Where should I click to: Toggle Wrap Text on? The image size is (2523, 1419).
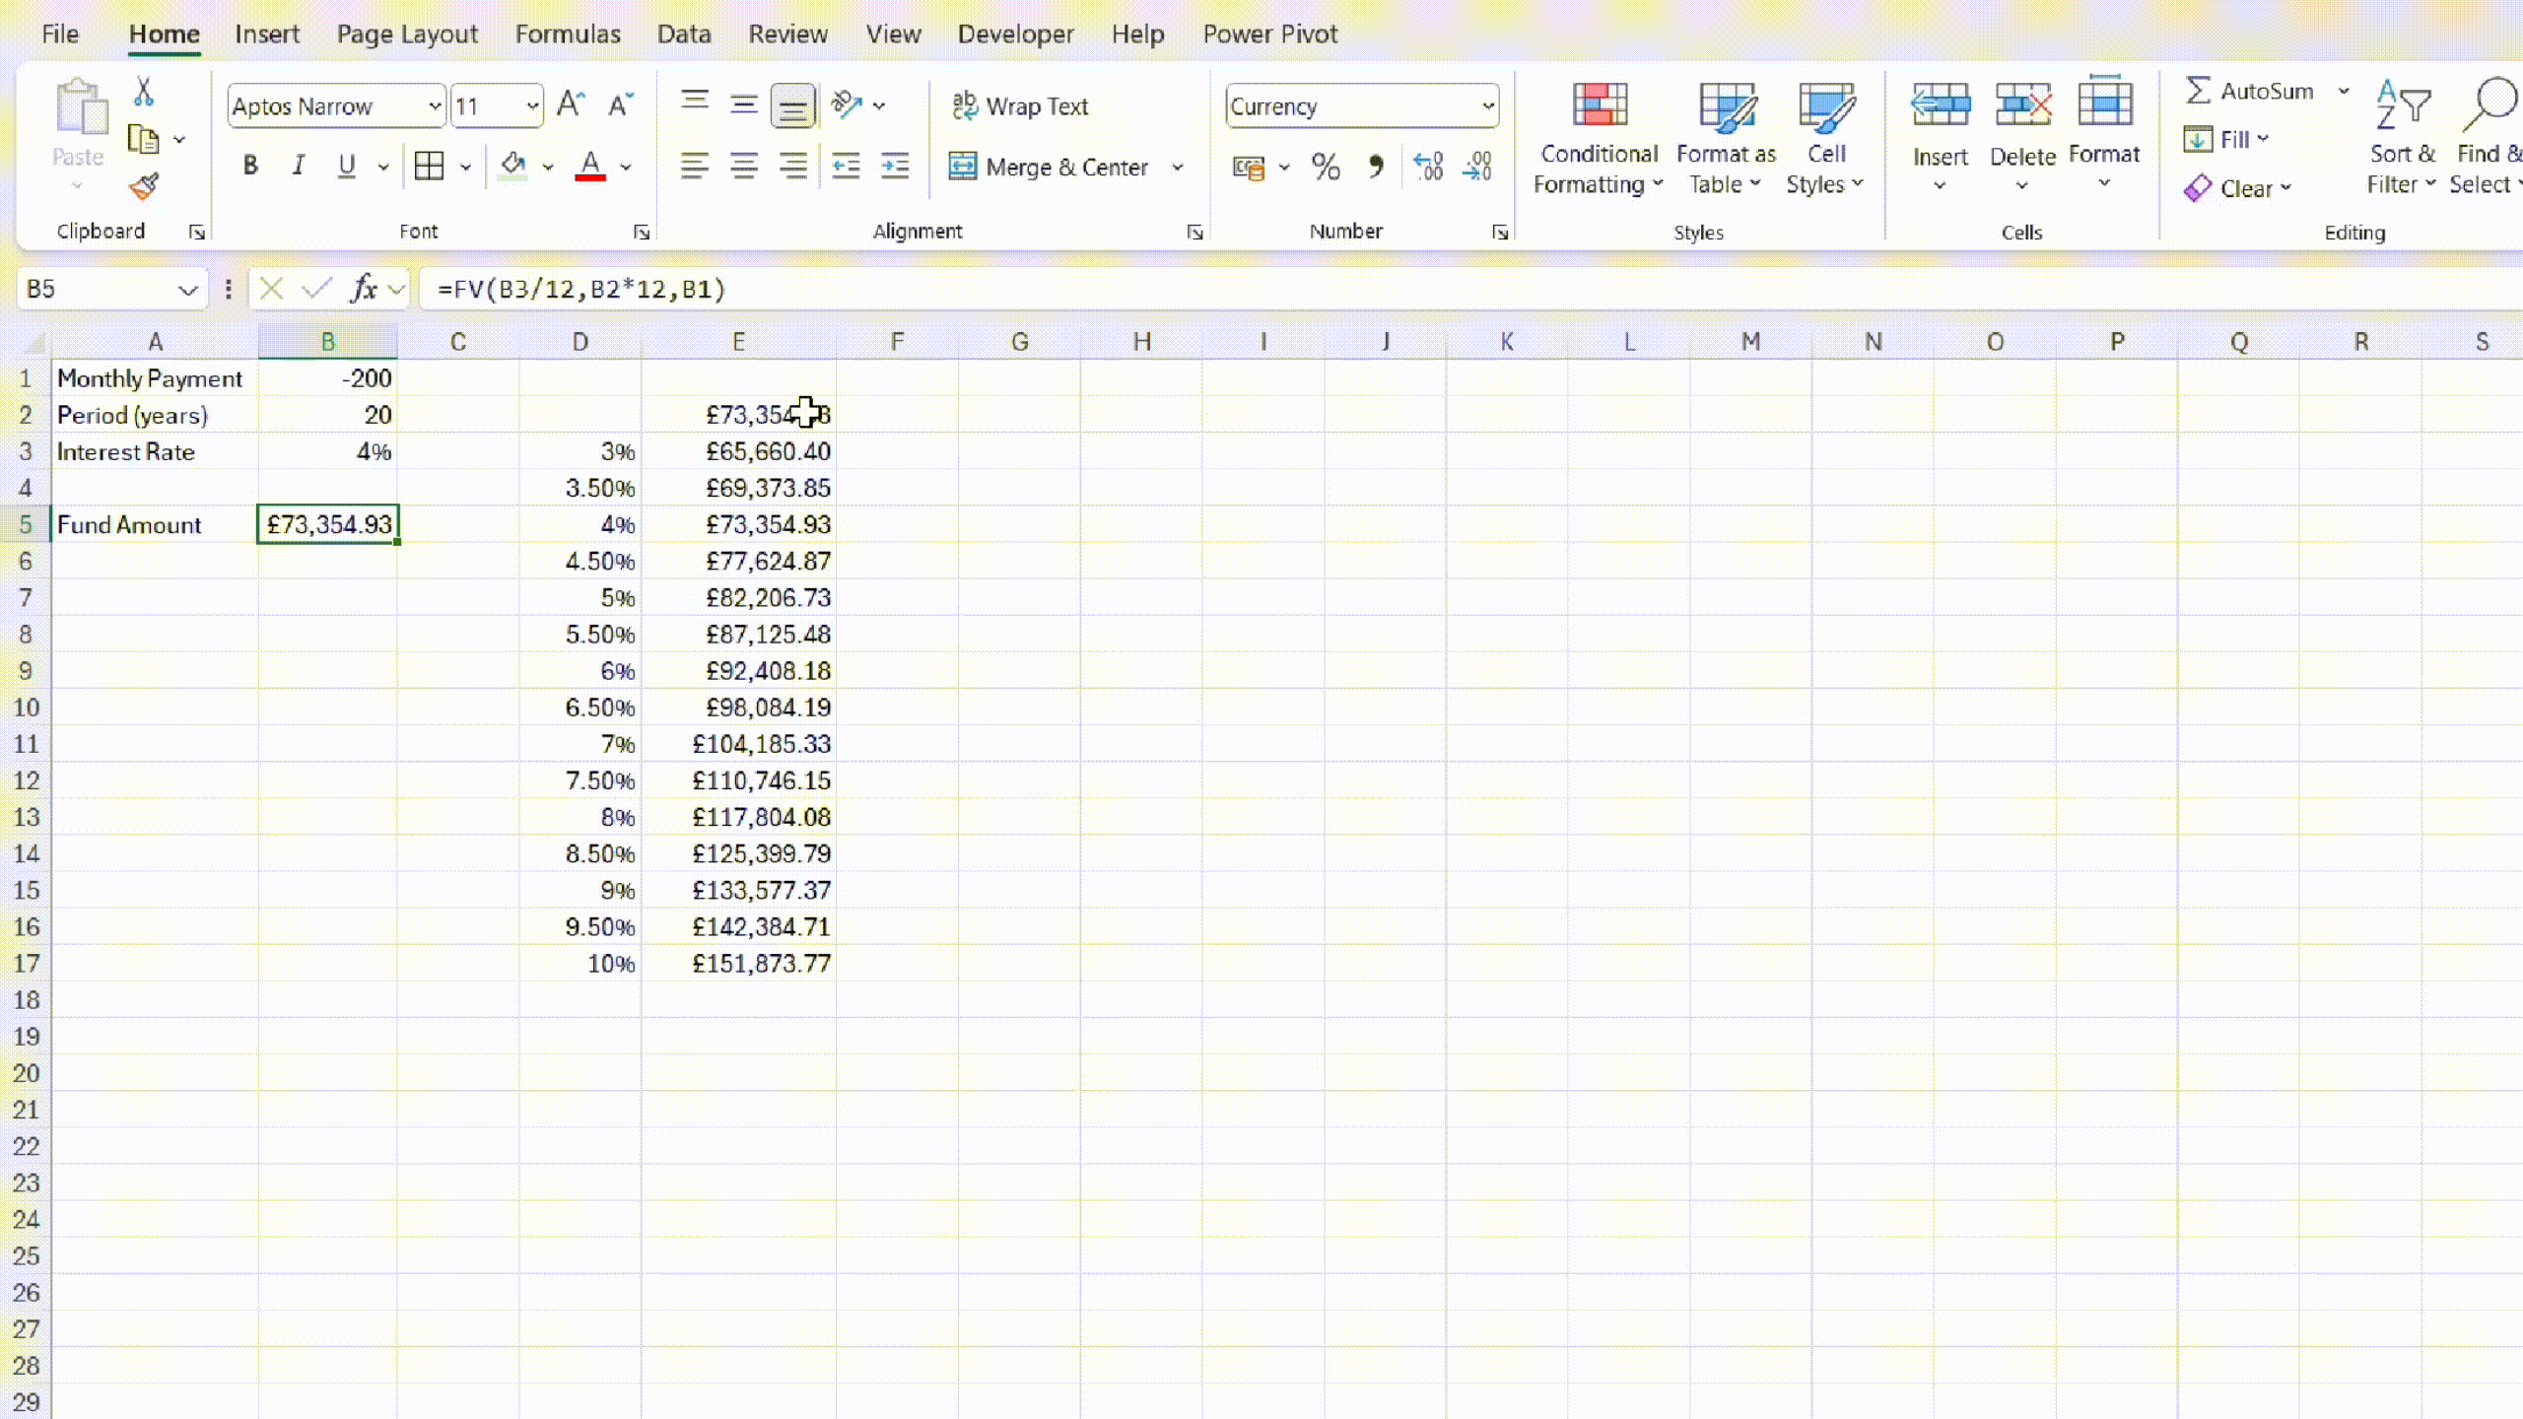(1020, 105)
